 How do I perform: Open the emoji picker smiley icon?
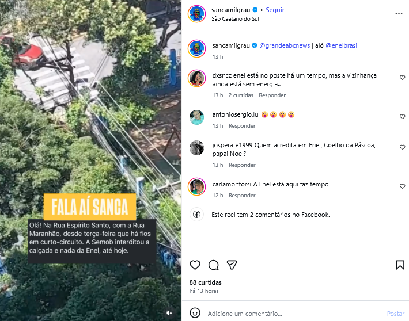click(x=195, y=313)
